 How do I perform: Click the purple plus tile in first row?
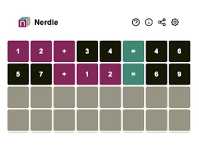coord(64,51)
